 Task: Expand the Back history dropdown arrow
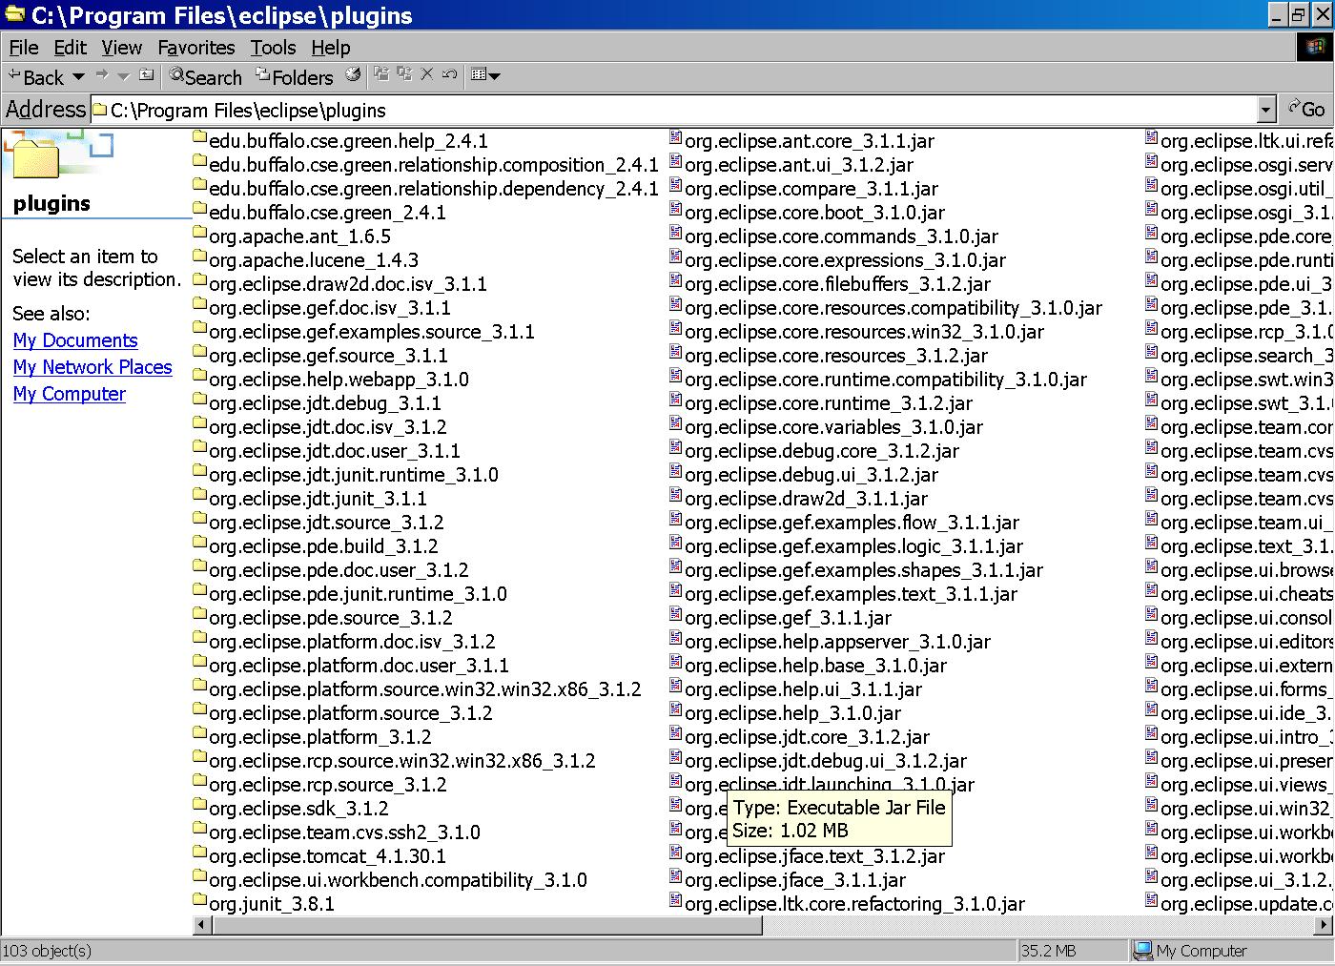pos(79,76)
